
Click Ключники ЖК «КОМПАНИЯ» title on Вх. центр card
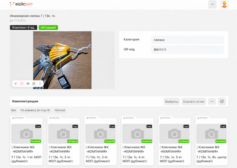coord(208,149)
